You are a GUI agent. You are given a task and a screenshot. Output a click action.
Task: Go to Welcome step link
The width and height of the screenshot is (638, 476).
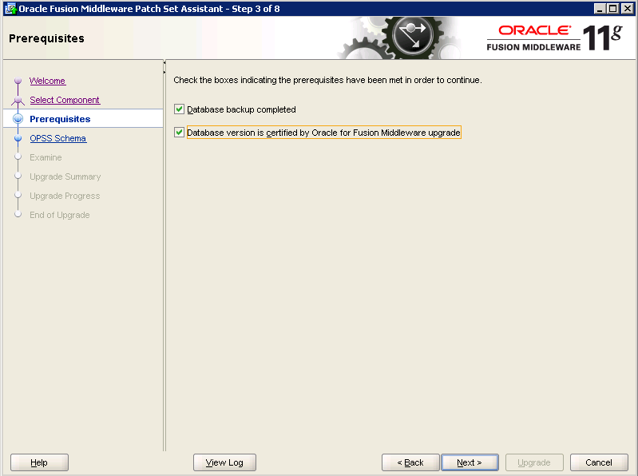pos(47,81)
